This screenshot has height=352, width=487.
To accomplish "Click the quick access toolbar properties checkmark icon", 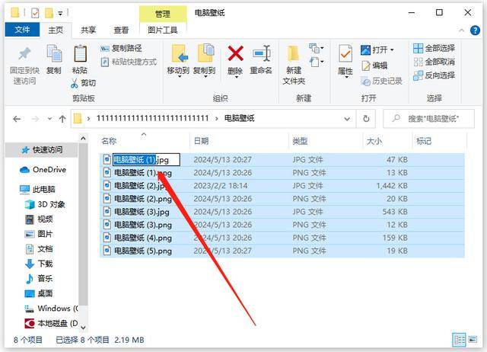I will tap(35, 13).
